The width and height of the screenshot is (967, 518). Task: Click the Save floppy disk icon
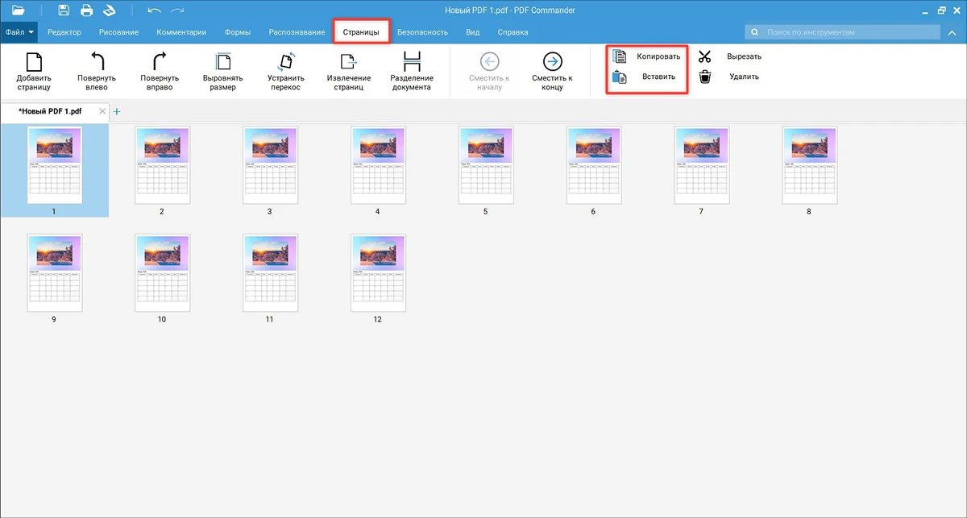point(64,10)
